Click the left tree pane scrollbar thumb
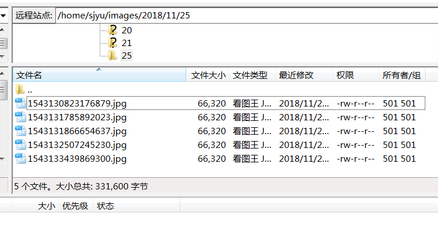This screenshot has width=438, height=251. click(x=3, y=43)
